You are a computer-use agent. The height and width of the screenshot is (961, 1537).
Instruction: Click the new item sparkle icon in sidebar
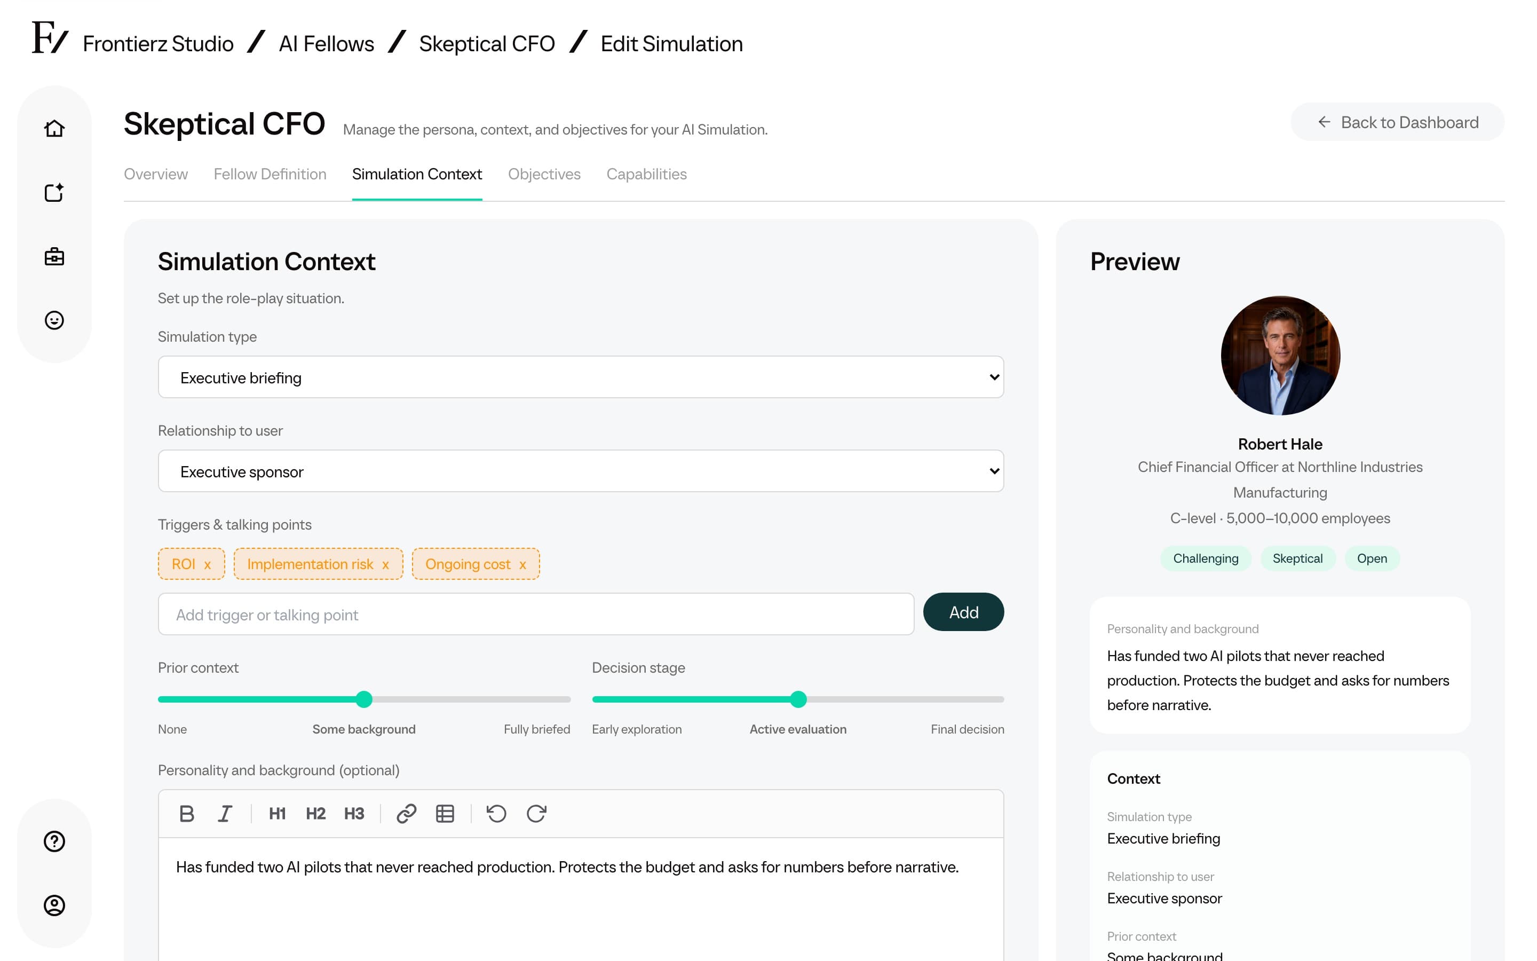[54, 193]
